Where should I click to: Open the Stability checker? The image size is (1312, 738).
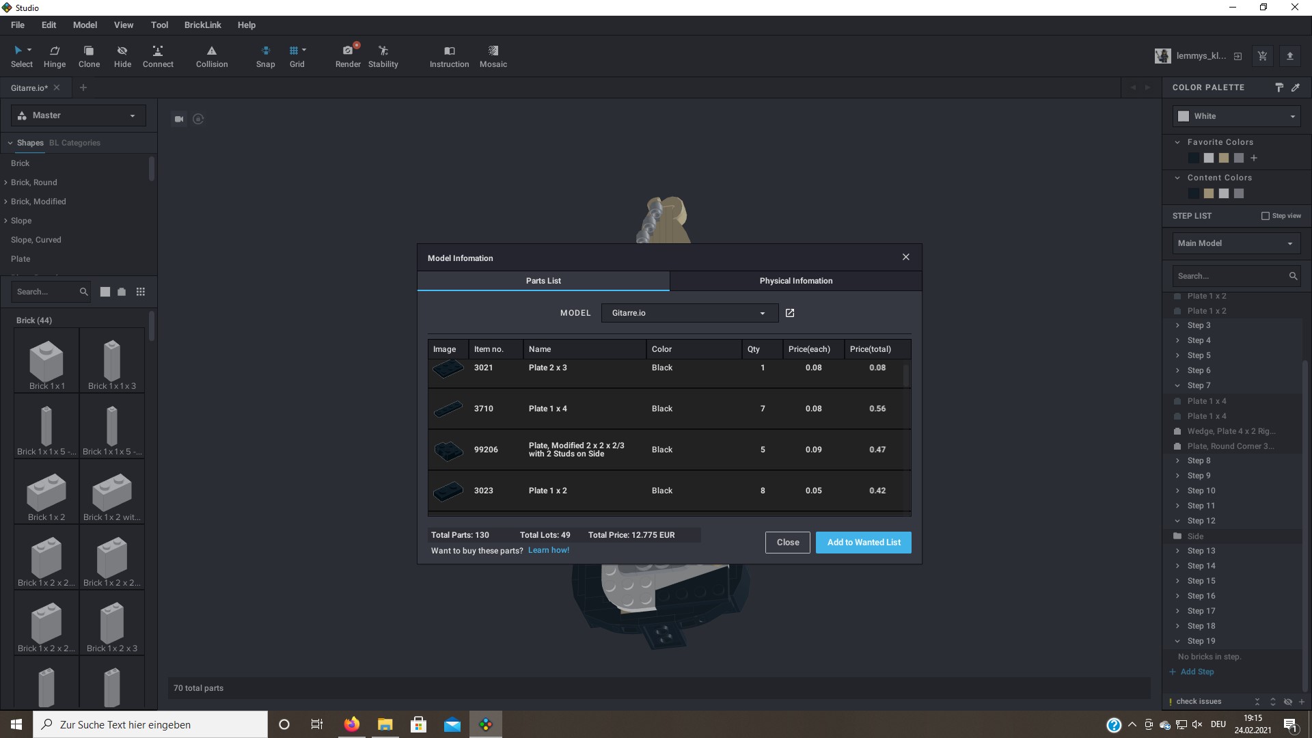click(383, 56)
